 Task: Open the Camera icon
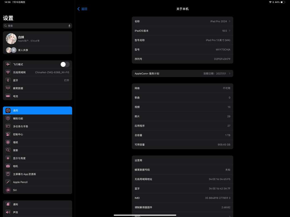click(8, 166)
